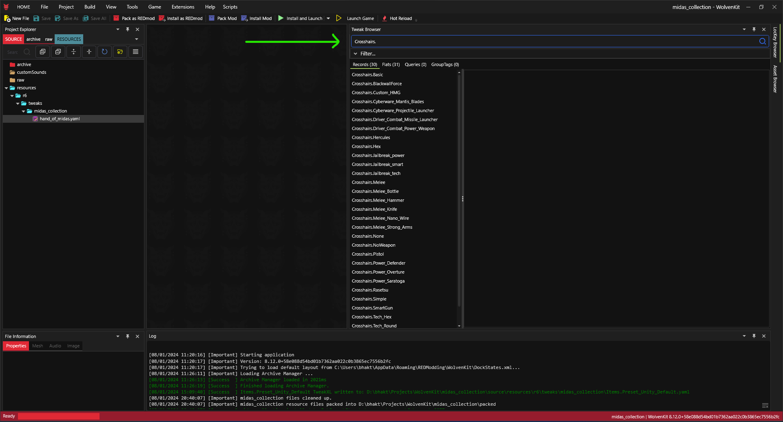The height and width of the screenshot is (422, 783).
Task: Open the Install and Launch dropdown arrow
Action: [x=328, y=18]
